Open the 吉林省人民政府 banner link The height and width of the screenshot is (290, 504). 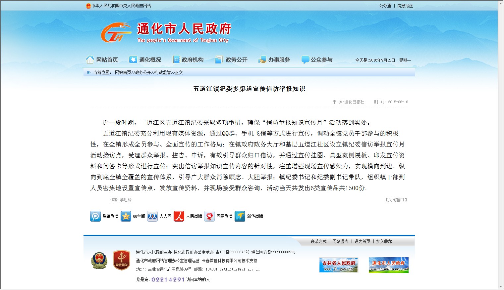tap(338, 265)
